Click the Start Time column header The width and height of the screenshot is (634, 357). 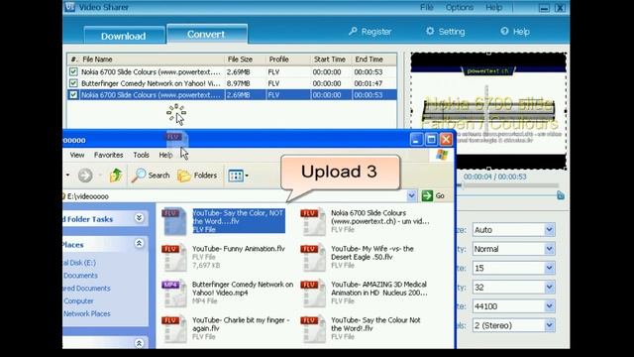click(331, 59)
